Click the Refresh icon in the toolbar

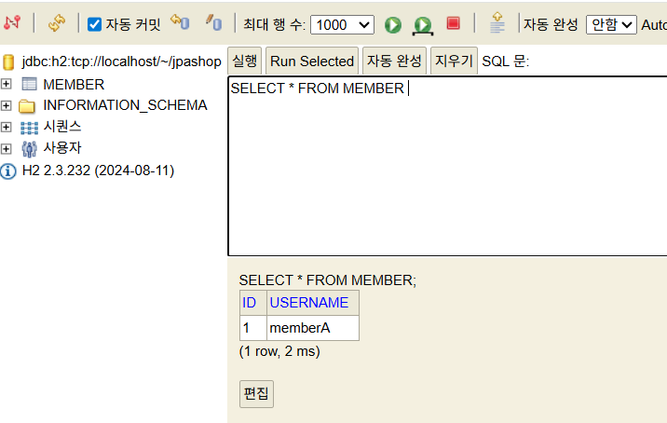pyautogui.click(x=57, y=23)
